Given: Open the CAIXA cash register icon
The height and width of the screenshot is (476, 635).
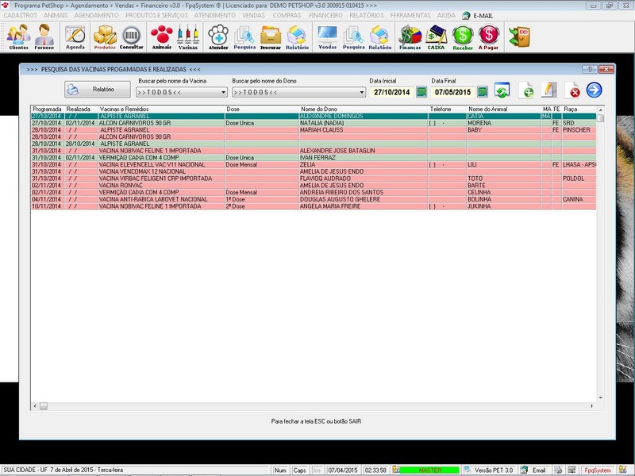Looking at the screenshot, I should point(436,36).
